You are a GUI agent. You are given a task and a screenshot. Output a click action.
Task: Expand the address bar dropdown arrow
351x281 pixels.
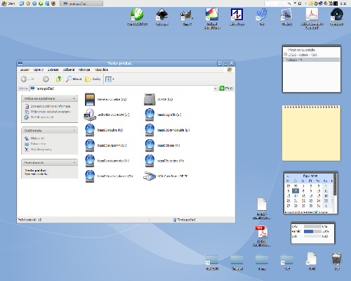point(215,89)
